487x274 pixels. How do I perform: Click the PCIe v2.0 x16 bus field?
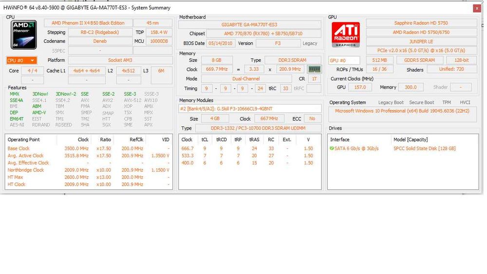tap(421, 51)
